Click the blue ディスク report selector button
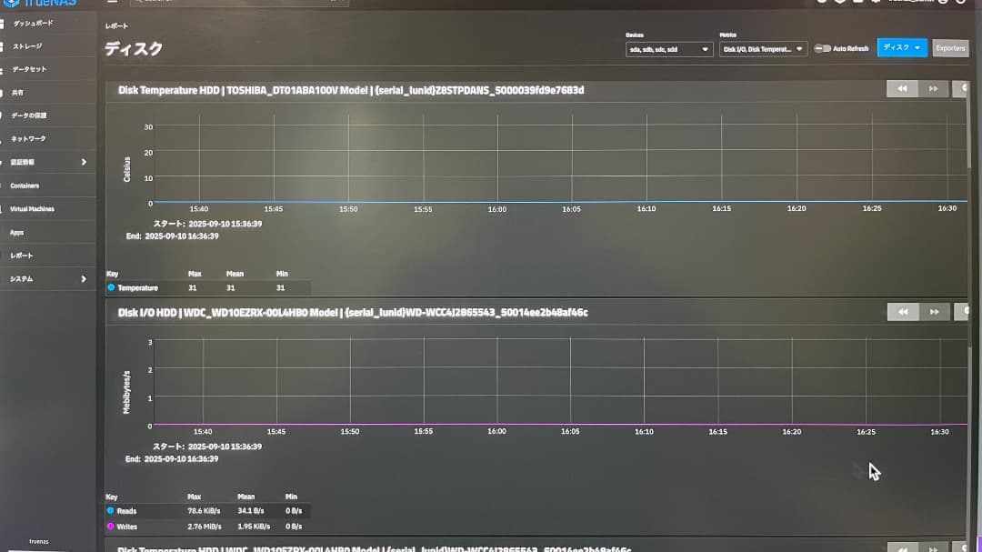Viewport: 982px width, 552px height. [901, 48]
